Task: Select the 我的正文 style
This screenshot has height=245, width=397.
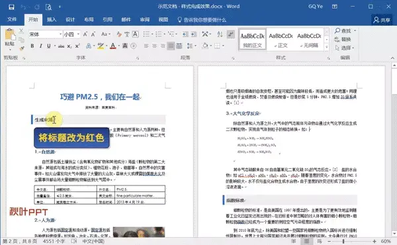Action: pos(253,40)
